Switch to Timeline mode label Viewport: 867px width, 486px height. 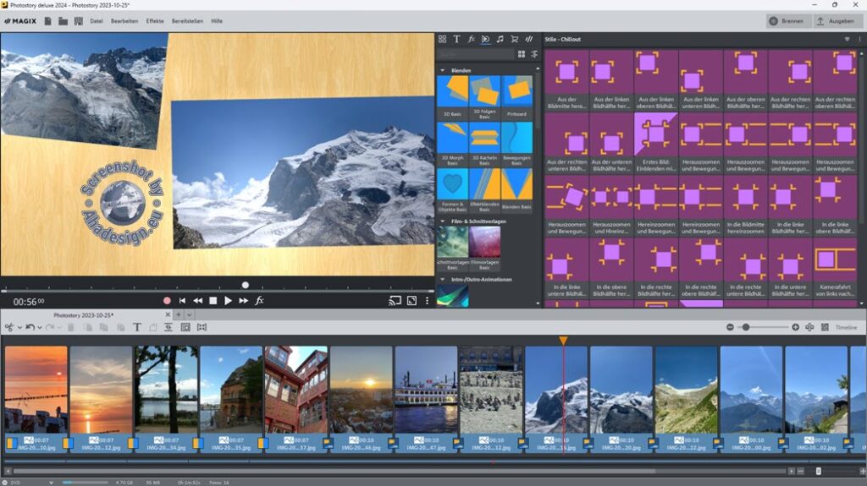846,327
